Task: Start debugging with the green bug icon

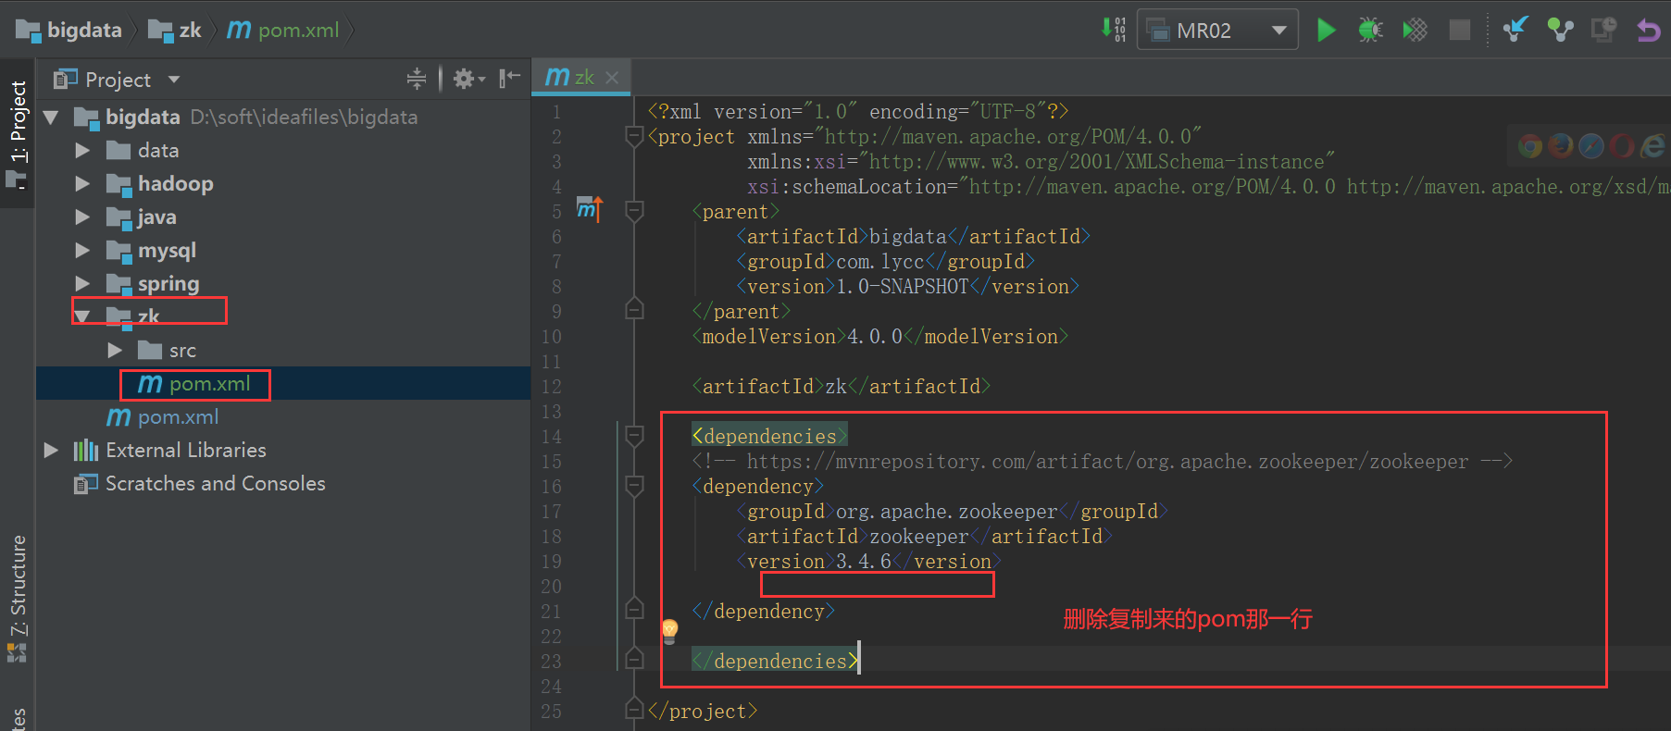Action: tap(1370, 30)
